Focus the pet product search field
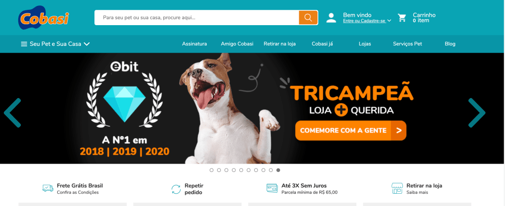 click(196, 18)
